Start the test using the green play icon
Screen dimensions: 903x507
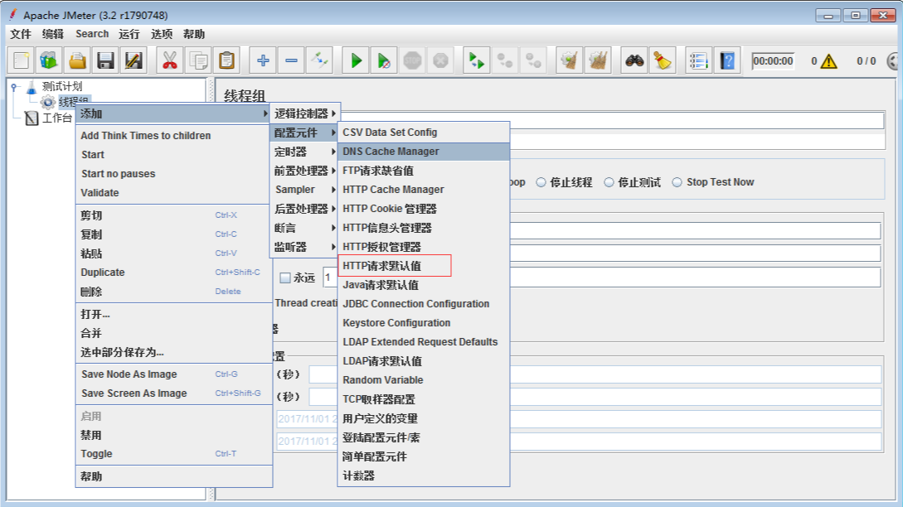pos(354,59)
